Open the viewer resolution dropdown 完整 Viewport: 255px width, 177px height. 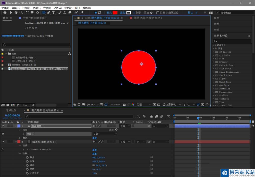(x=143, y=105)
